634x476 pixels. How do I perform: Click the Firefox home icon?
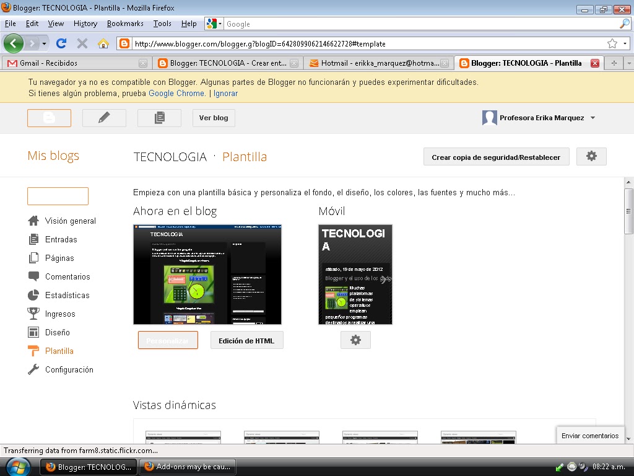point(103,44)
